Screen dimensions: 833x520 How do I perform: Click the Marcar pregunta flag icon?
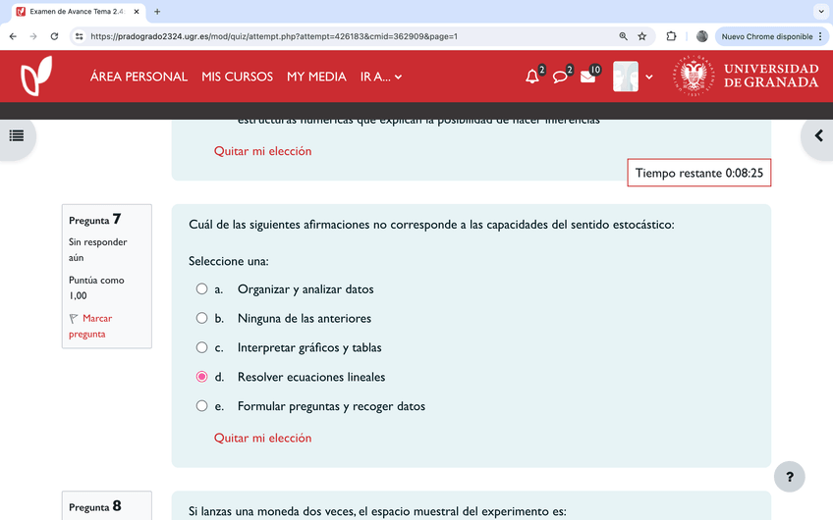(x=74, y=318)
